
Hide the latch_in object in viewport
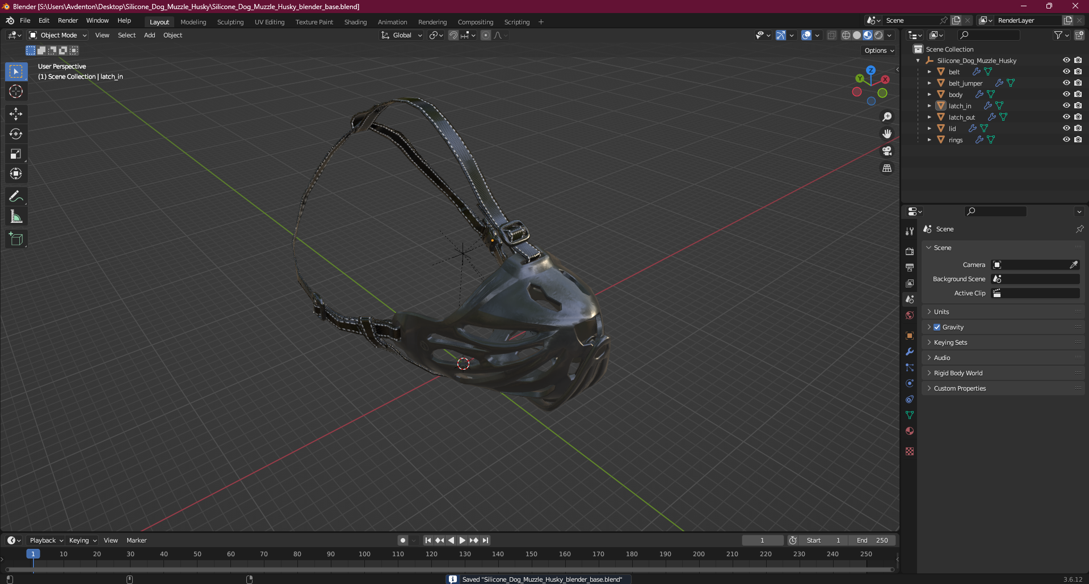[x=1066, y=105]
